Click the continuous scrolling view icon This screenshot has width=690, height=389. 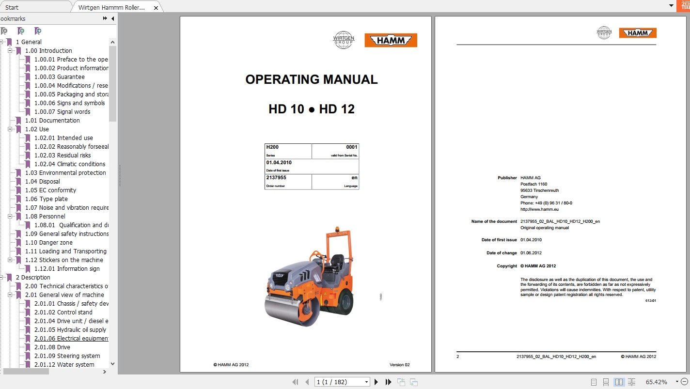pos(606,382)
